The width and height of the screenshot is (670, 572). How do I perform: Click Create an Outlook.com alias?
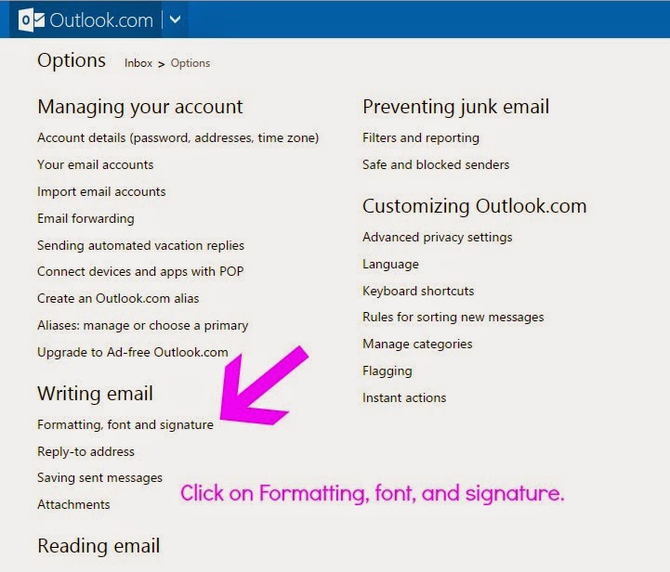(x=118, y=298)
